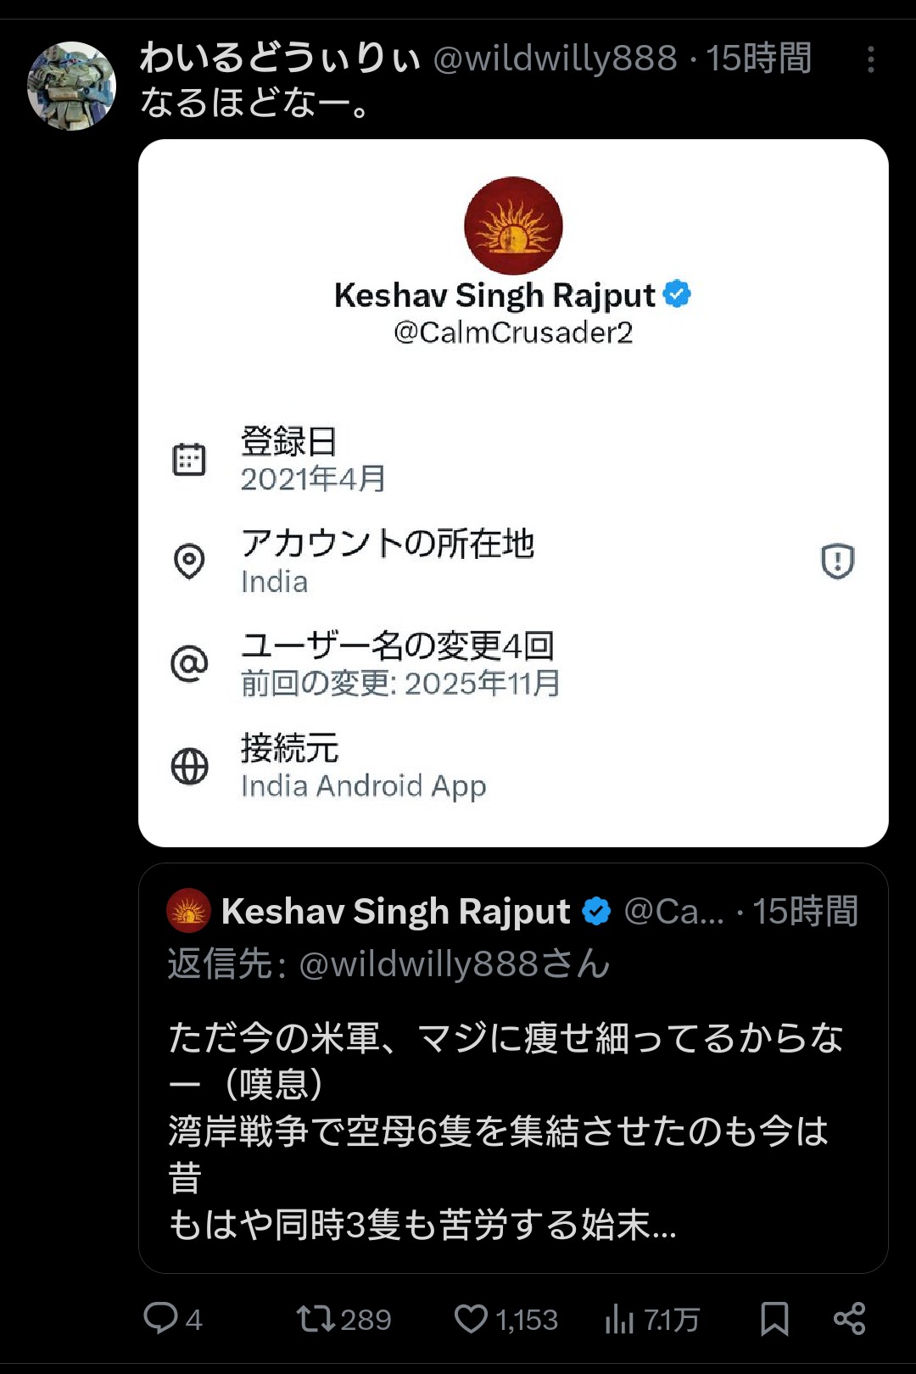Open the @wildwilly888 handle link in header

[x=555, y=59]
